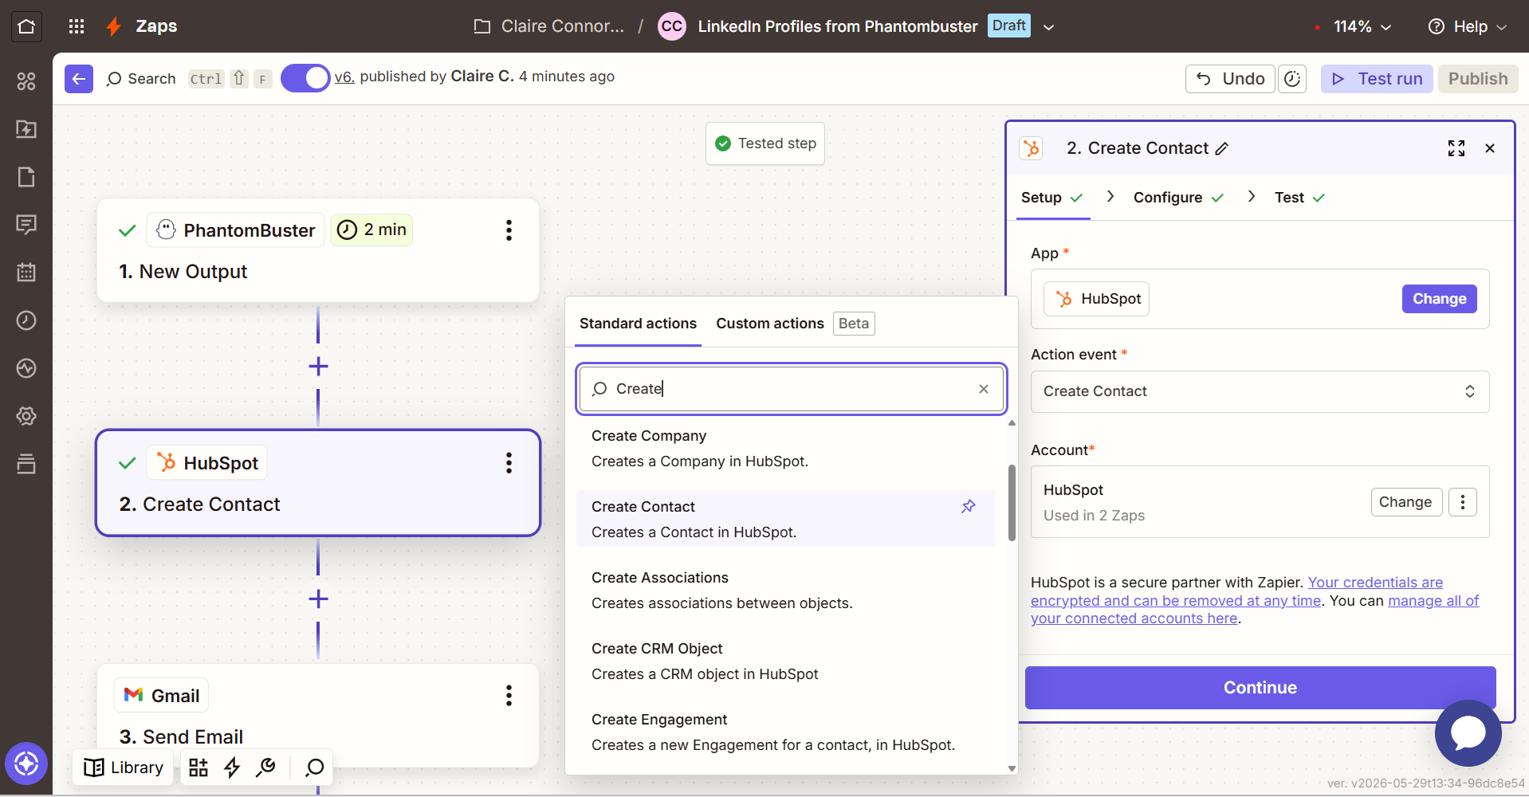
Task: Select Create Associations action
Action: (785, 591)
